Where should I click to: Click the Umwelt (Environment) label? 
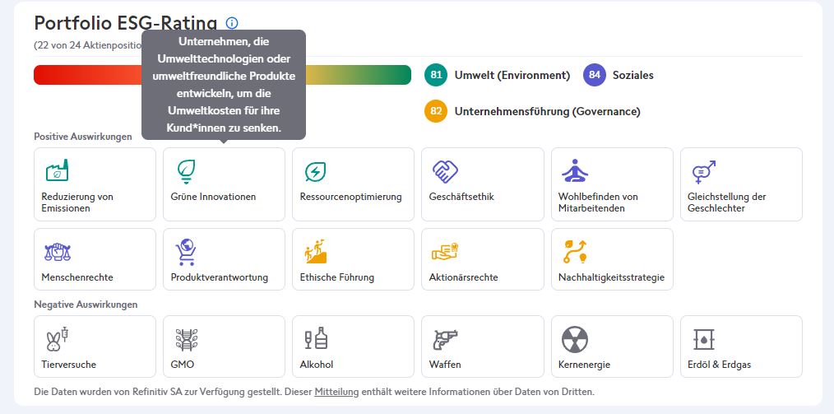click(512, 76)
